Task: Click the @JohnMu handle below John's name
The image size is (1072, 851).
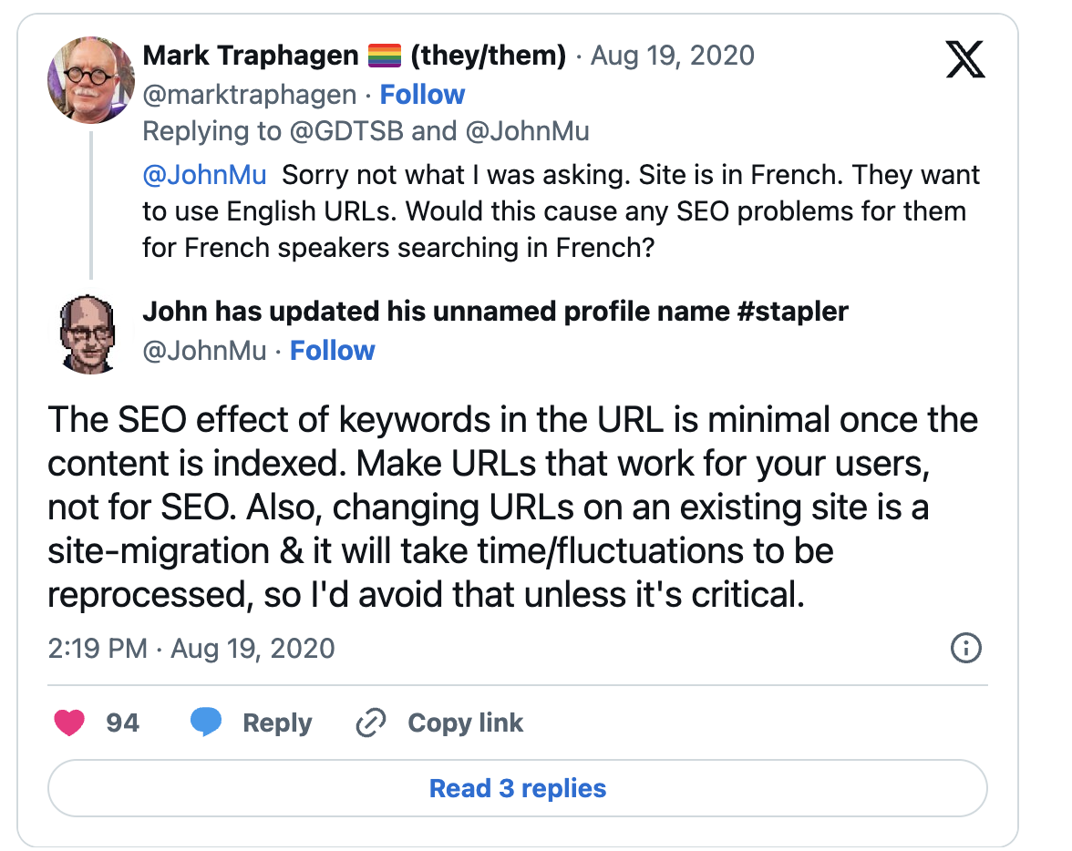Action: click(x=204, y=351)
